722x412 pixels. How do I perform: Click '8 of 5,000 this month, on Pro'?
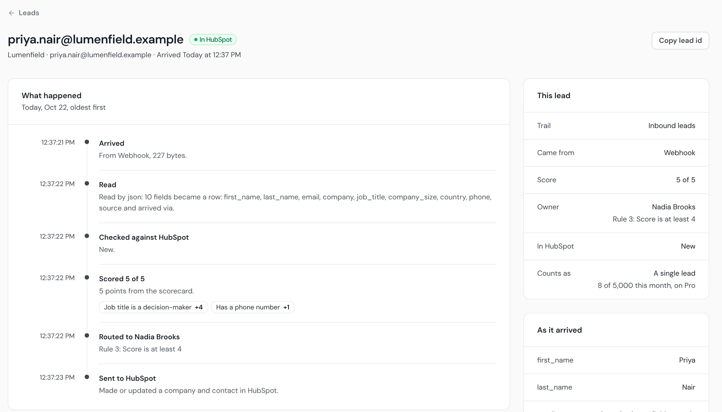(x=646, y=286)
